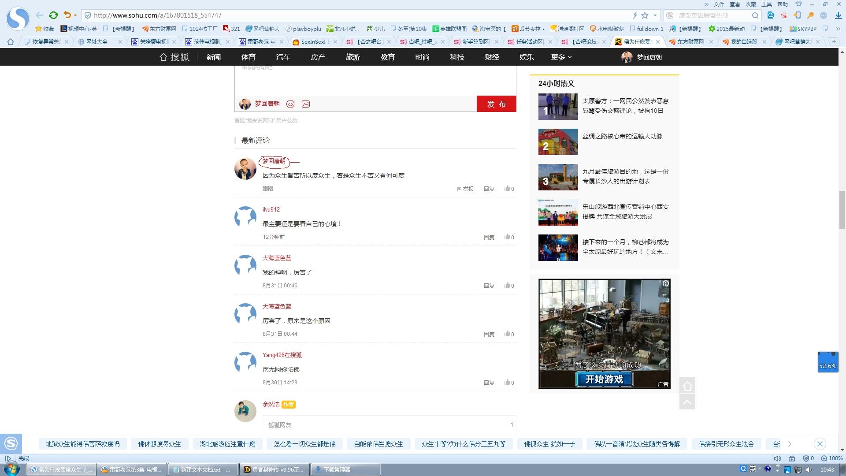Click the 发布 submit button for comment
846x476 pixels.
click(x=495, y=104)
